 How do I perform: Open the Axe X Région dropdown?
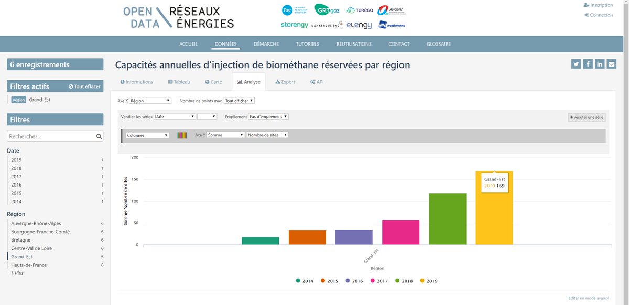click(x=150, y=101)
